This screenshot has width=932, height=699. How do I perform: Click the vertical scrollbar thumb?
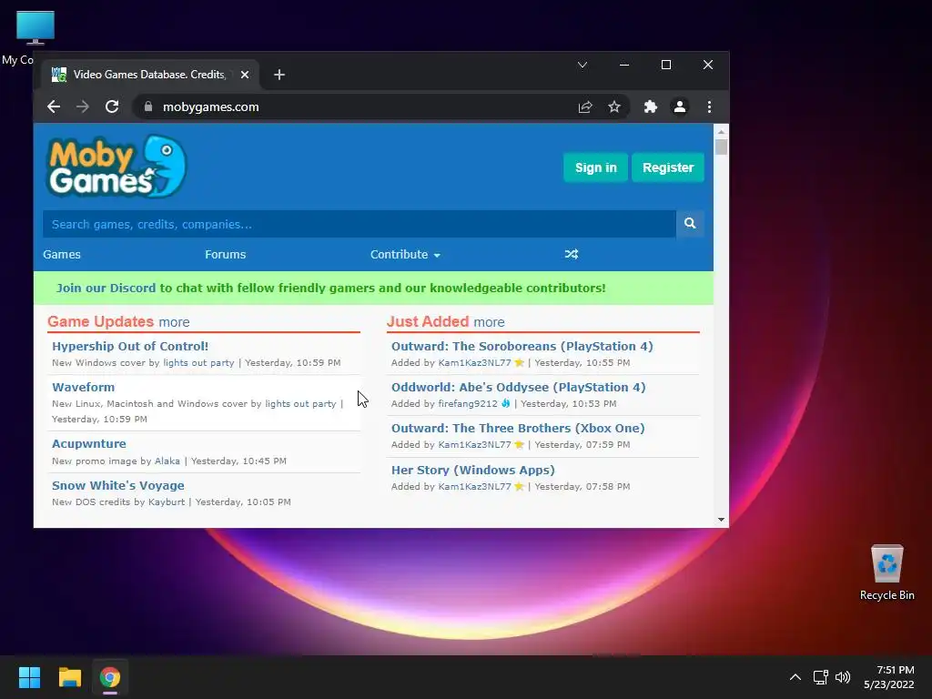[x=721, y=147]
